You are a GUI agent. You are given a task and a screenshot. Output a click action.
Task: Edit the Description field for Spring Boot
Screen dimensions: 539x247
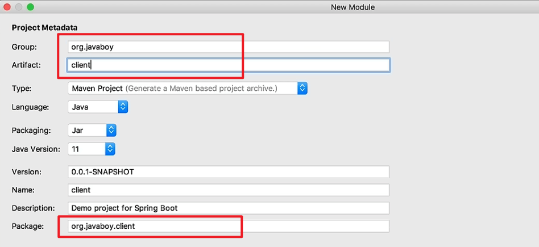click(229, 208)
